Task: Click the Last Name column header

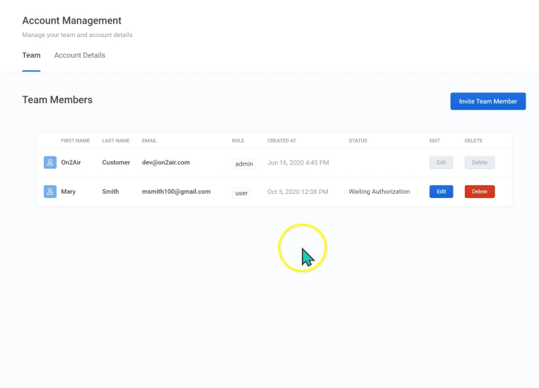Action: [116, 141]
